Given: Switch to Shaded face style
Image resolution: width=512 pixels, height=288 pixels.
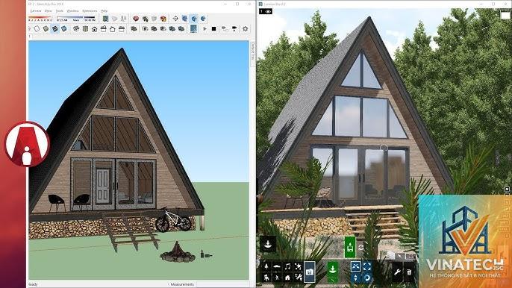Looking at the screenshot, I should pyautogui.click(x=46, y=29).
